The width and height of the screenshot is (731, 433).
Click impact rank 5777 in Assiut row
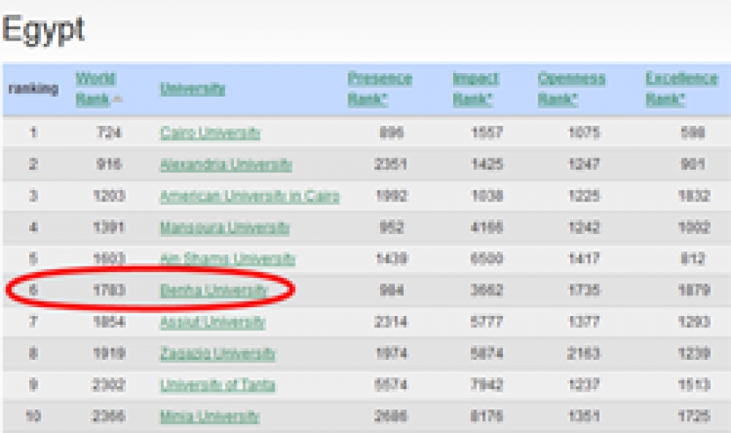point(487,322)
